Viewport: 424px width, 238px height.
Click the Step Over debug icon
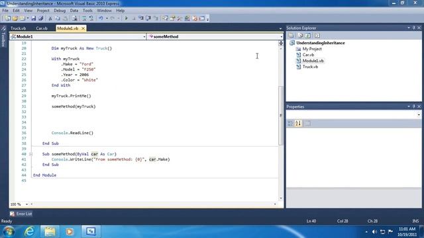148,19
